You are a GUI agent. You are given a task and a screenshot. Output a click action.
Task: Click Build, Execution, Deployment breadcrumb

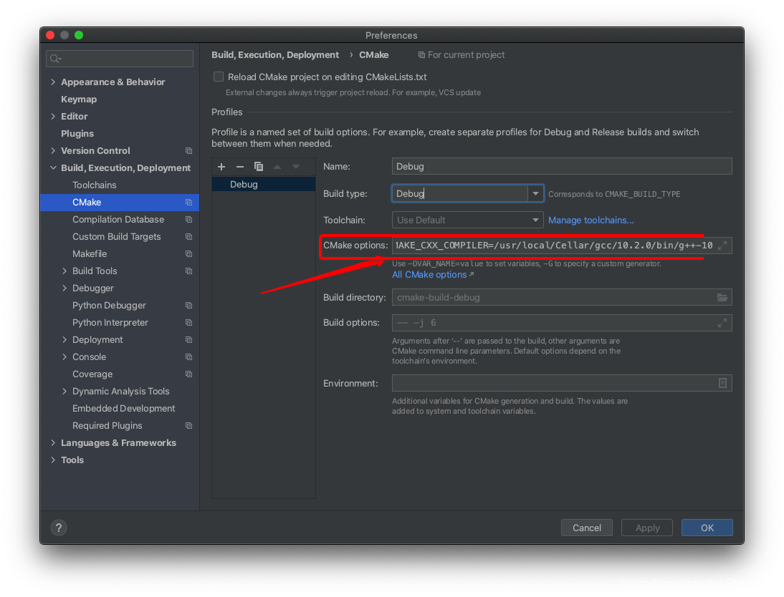click(x=275, y=55)
